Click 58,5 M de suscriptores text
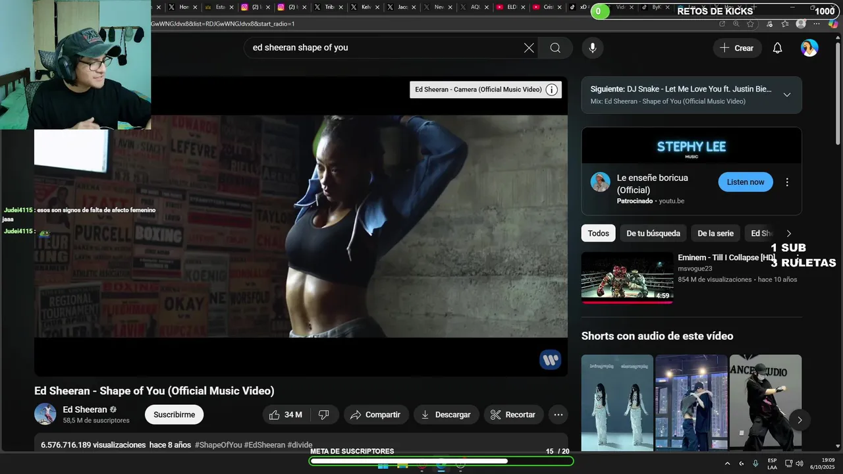 pos(96,420)
